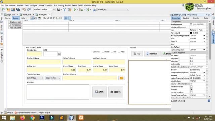This screenshot has width=215, height=121.
Task: Open the Refactor menu
Action: pos(49,5)
